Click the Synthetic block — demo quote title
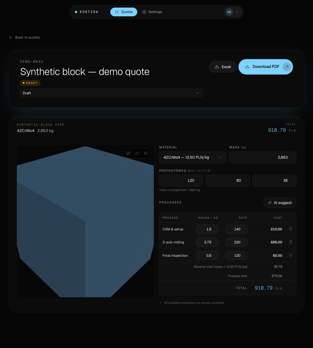The image size is (313, 348). pyautogui.click(x=85, y=72)
